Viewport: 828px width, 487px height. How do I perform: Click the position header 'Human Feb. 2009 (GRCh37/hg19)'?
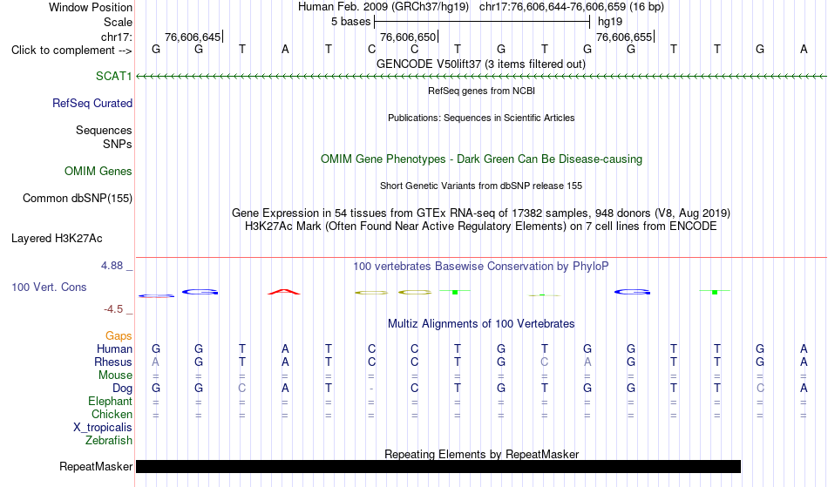pos(383,7)
